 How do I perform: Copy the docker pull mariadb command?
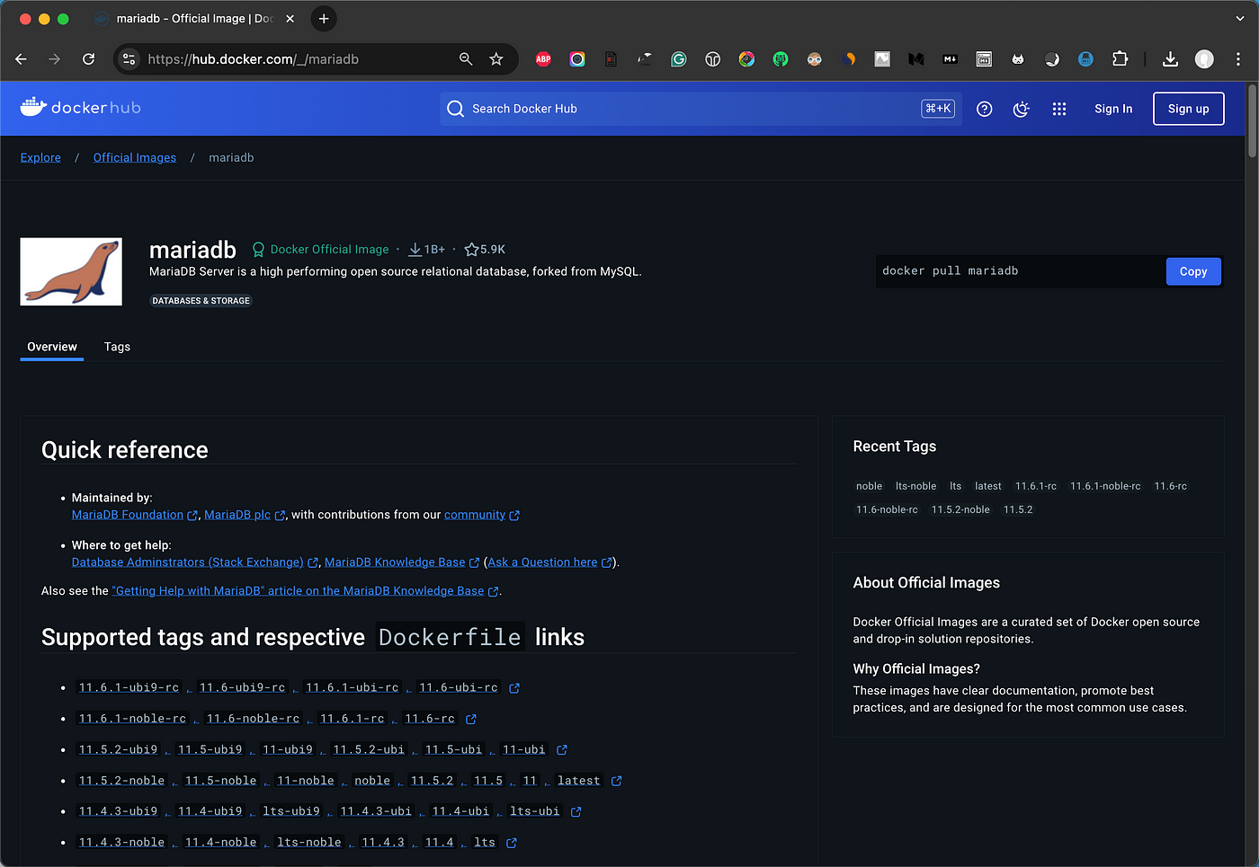1193,271
